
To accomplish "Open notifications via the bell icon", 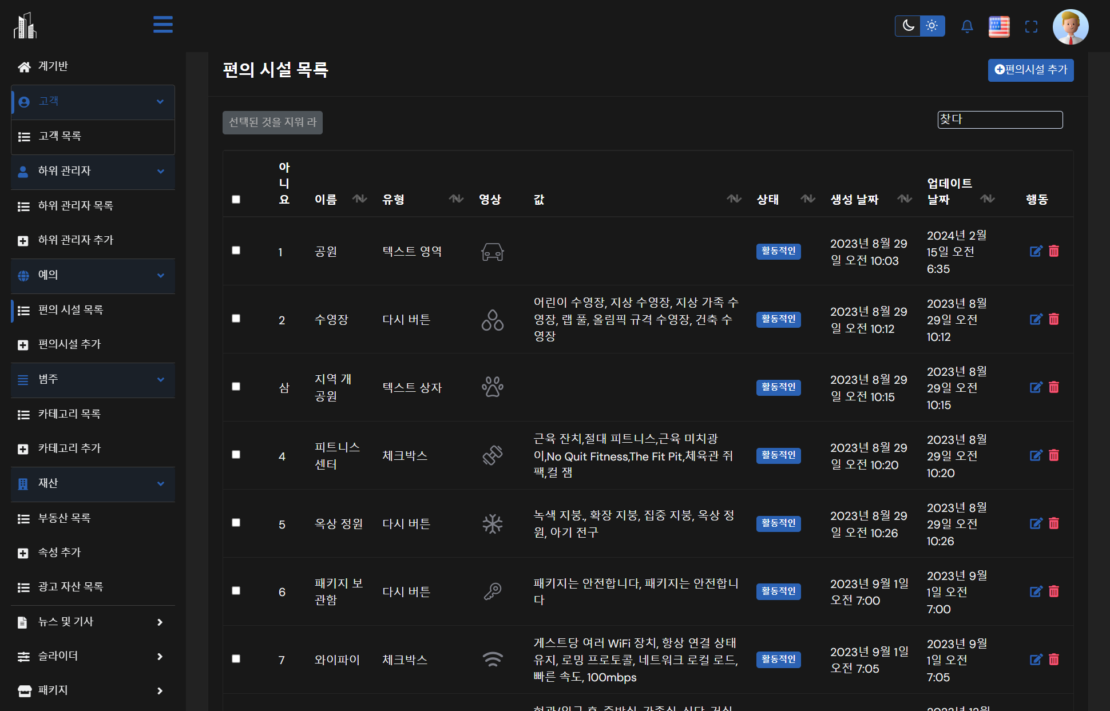I will point(968,26).
